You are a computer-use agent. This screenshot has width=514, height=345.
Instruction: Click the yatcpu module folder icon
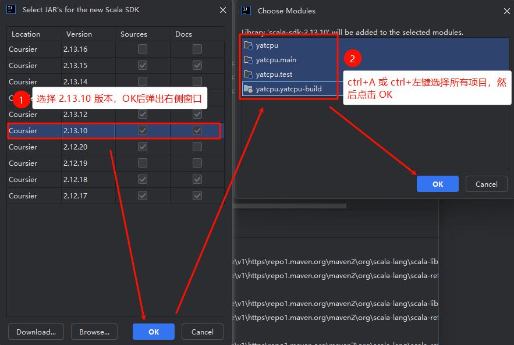(x=249, y=45)
